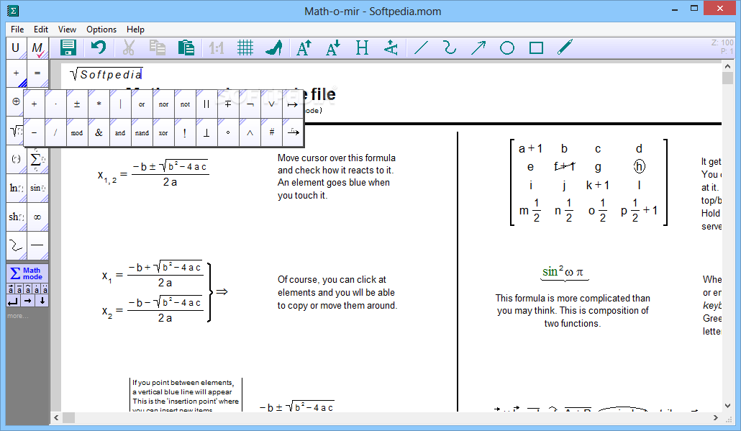Viewport: 741px width, 431px height.
Task: Click the vertical scrollbar down arrow
Action: click(728, 406)
